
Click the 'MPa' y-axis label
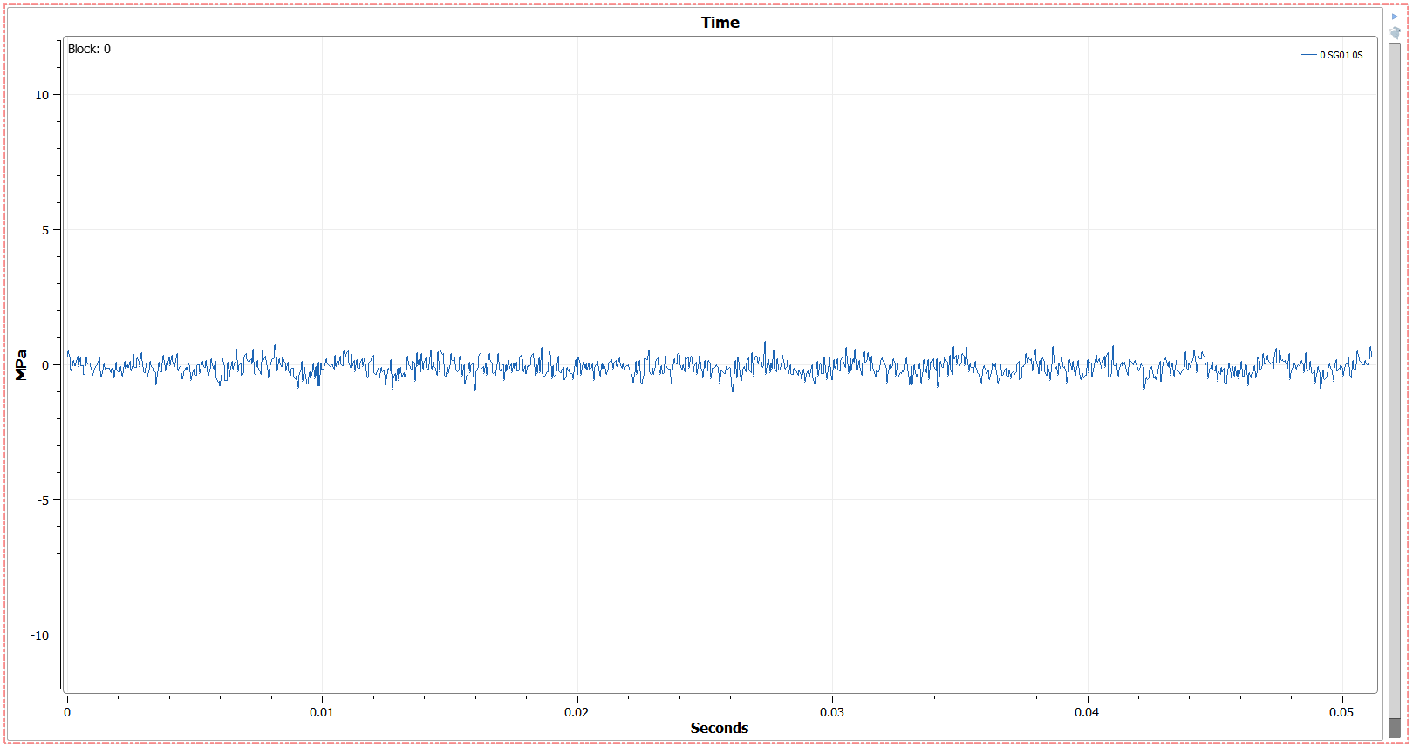pyautogui.click(x=21, y=365)
